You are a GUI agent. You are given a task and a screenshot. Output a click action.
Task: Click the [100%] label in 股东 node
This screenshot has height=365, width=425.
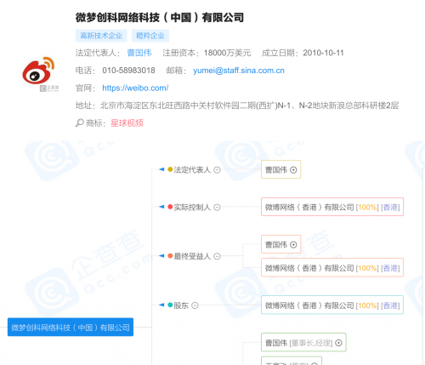click(367, 305)
